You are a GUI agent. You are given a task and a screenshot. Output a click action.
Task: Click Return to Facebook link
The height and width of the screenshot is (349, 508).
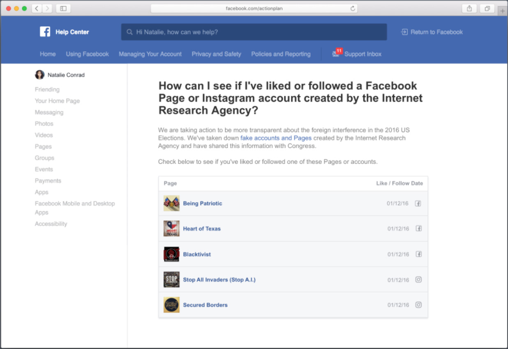coord(432,32)
